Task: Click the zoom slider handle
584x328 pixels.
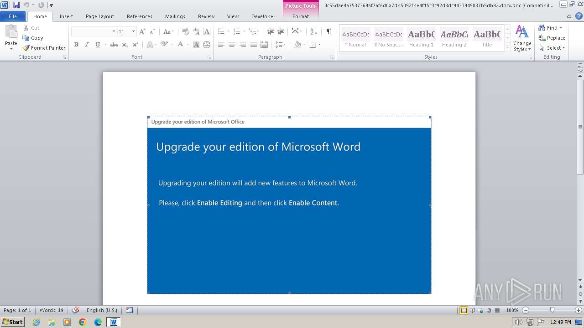Action: [x=552, y=310]
